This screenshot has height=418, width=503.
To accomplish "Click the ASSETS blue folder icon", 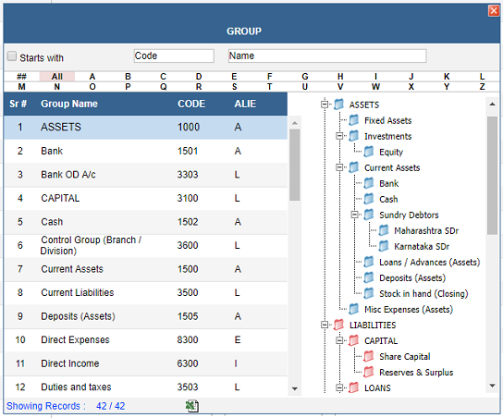I will click(x=338, y=104).
